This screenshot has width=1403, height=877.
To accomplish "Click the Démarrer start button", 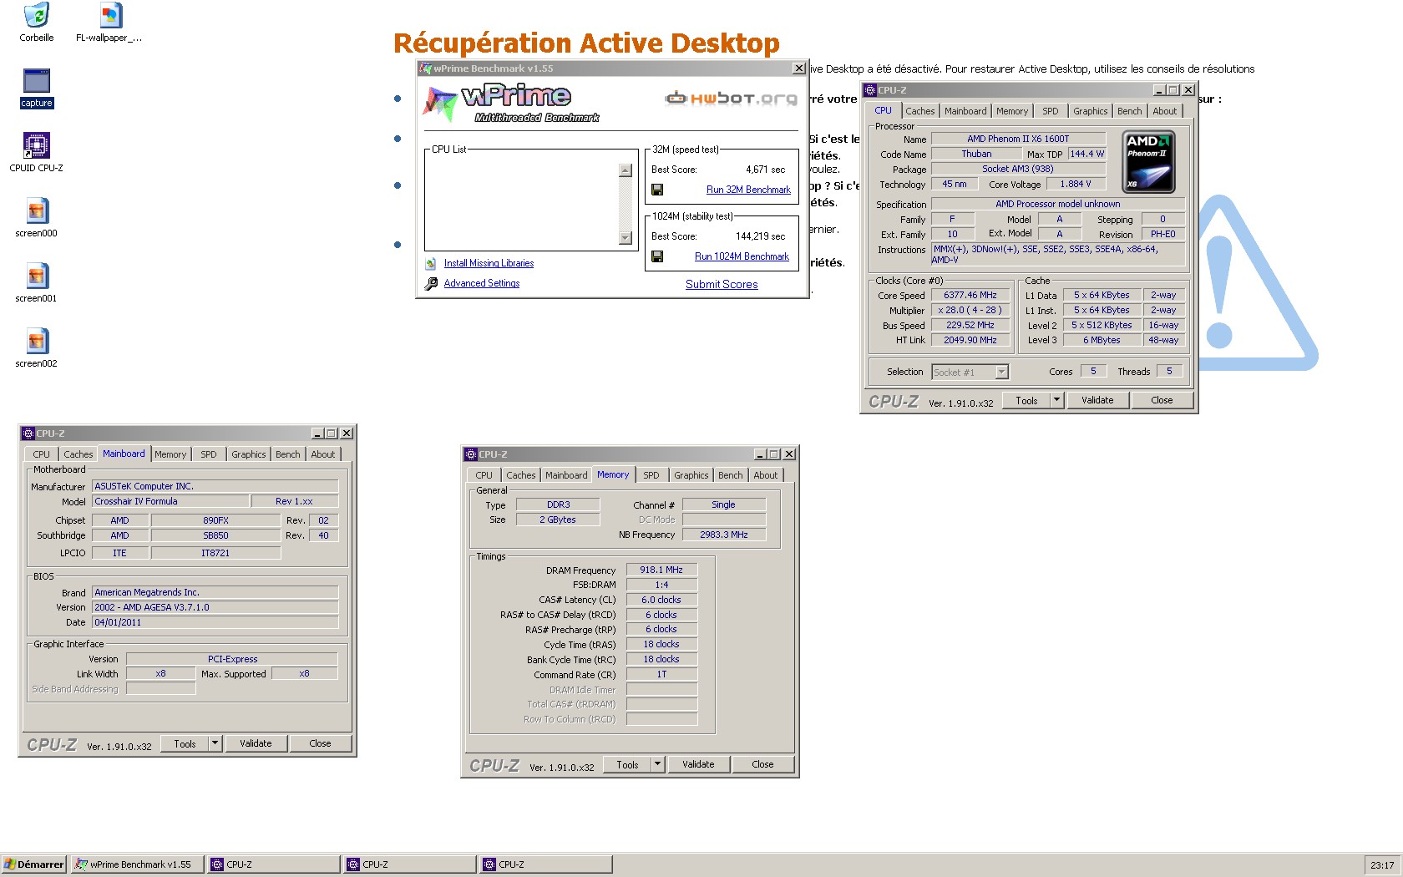I will pyautogui.click(x=34, y=864).
